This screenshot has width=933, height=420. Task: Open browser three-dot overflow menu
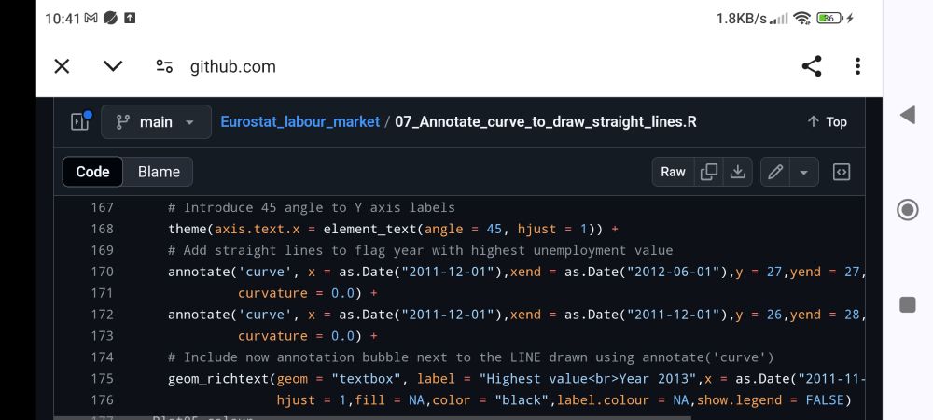tap(857, 66)
